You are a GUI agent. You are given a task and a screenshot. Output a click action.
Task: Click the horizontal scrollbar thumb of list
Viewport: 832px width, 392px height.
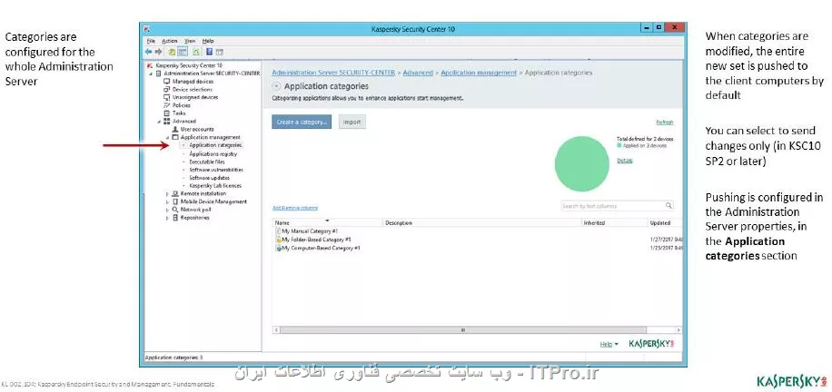[462, 330]
